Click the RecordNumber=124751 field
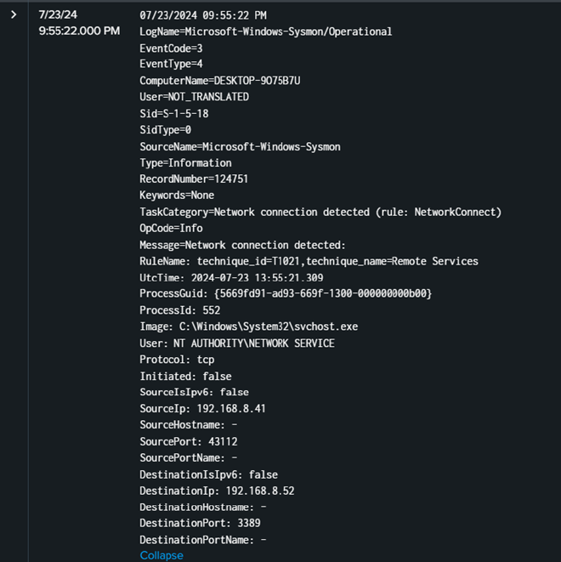Image resolution: width=561 pixels, height=562 pixels. click(195, 179)
